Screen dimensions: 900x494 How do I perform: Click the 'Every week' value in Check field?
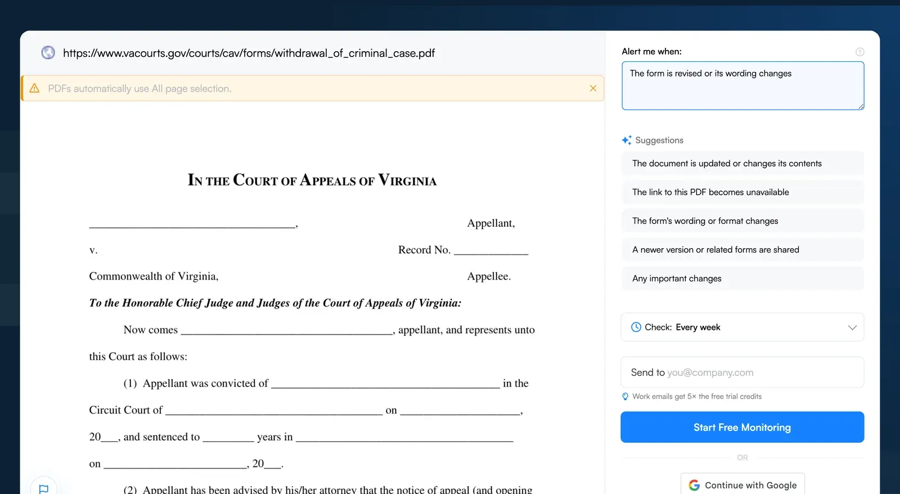[698, 327]
